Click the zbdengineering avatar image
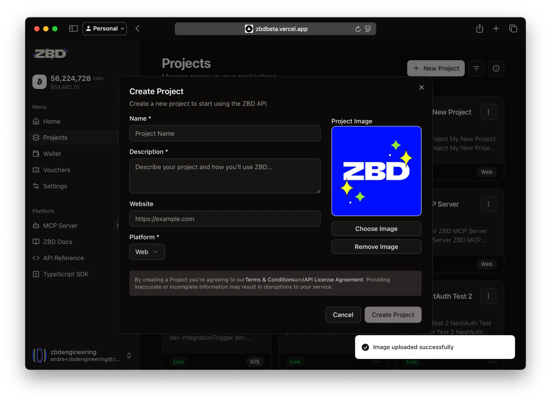The width and height of the screenshot is (551, 403). point(40,355)
